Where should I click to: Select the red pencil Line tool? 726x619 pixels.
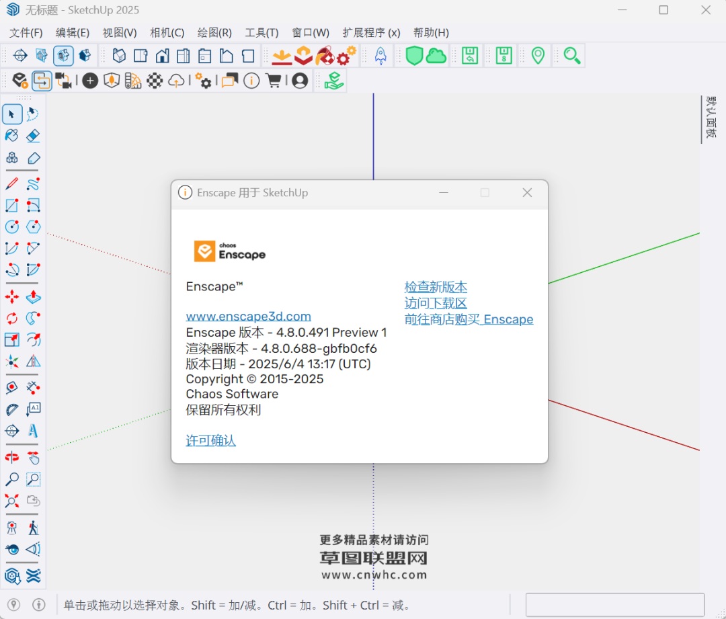point(12,183)
